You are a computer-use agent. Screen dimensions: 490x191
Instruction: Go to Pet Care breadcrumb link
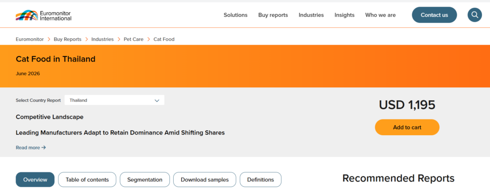click(x=134, y=39)
